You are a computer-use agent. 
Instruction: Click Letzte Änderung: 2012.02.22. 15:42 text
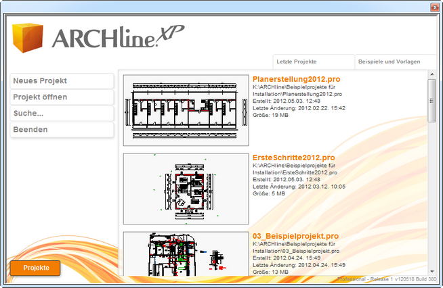[299, 108]
